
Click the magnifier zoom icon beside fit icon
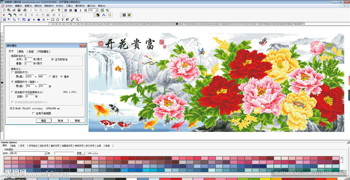point(107,10)
